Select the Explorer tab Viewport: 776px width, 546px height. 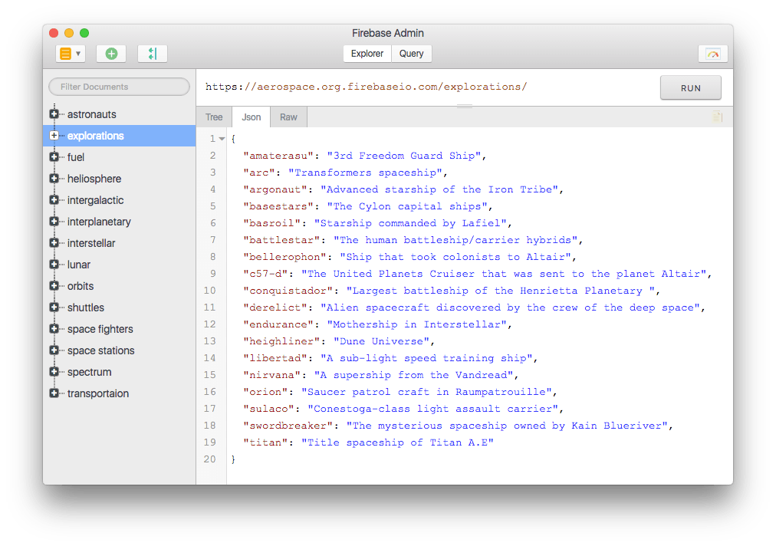point(367,54)
